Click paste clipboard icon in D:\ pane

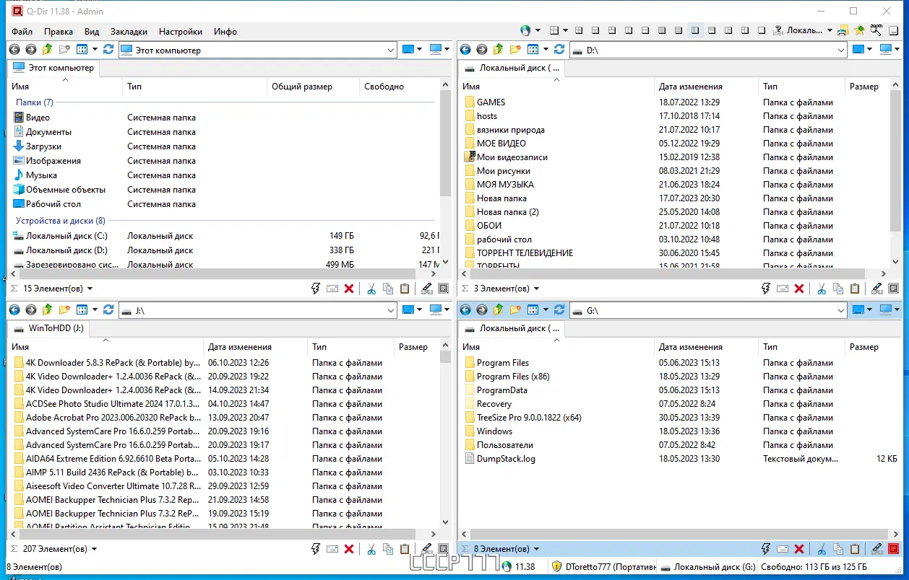point(855,289)
